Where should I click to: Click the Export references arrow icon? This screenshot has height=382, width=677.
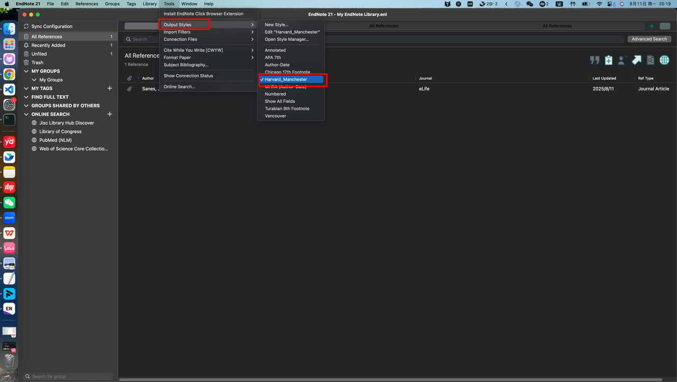pos(637,60)
